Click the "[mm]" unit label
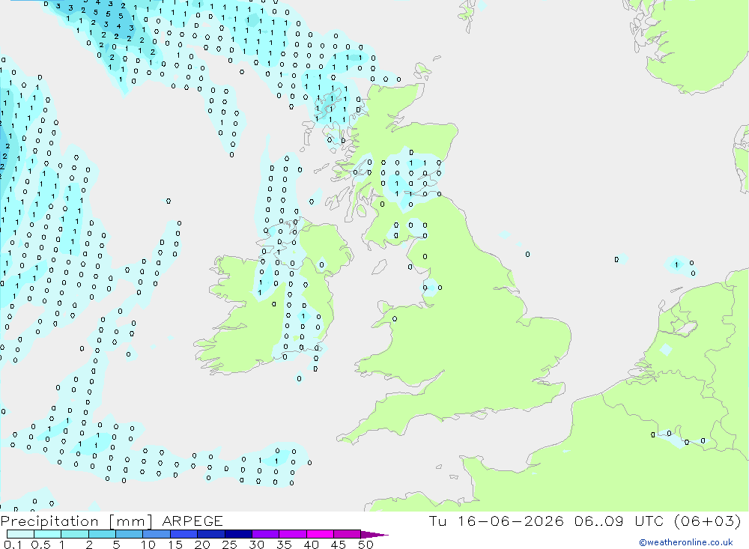This screenshot has width=749, height=549. pyautogui.click(x=130, y=521)
